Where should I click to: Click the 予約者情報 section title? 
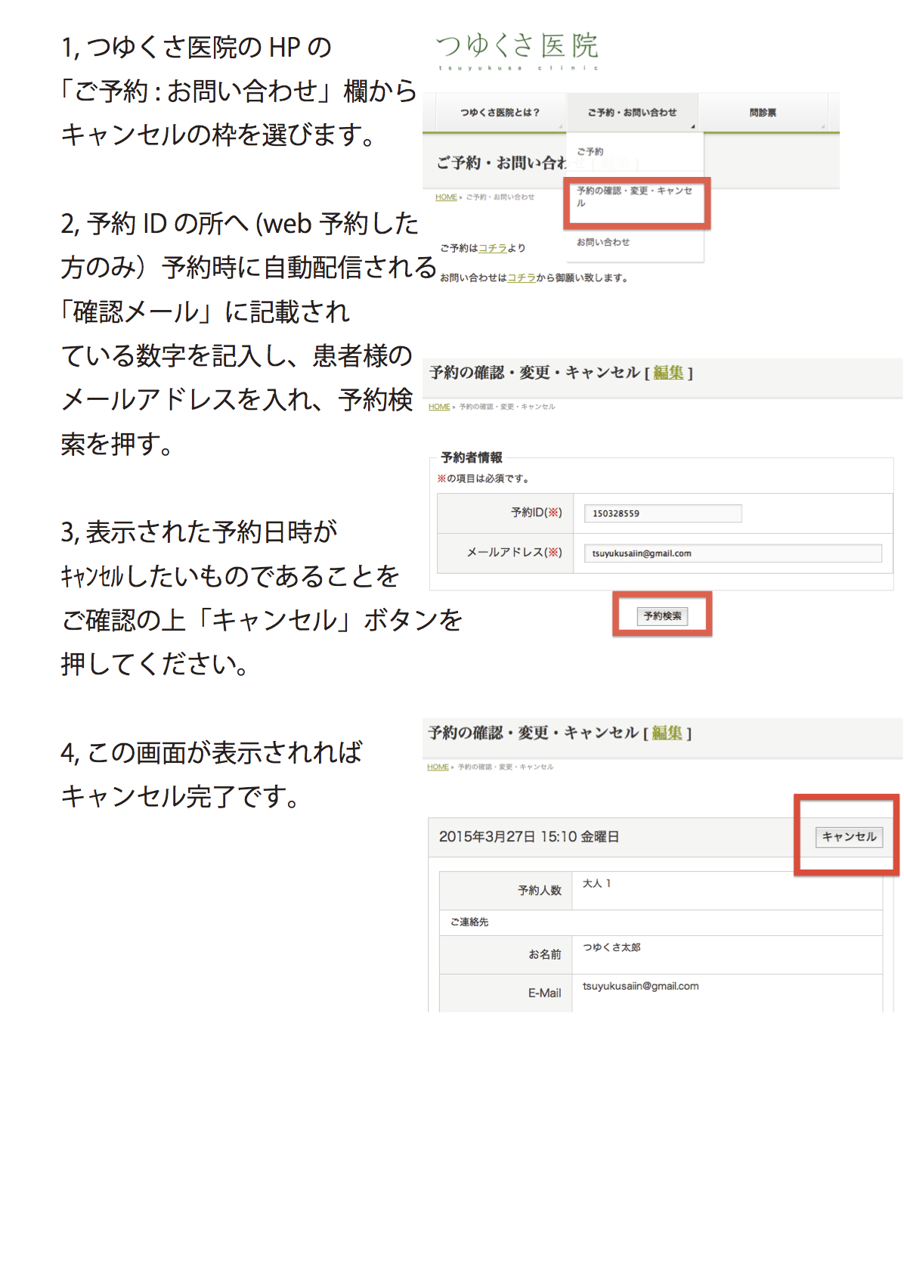[472, 457]
